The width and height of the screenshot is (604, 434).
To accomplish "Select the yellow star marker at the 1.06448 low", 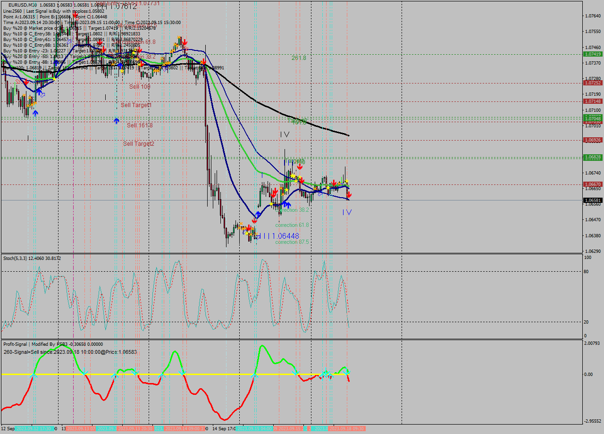I will (247, 234).
